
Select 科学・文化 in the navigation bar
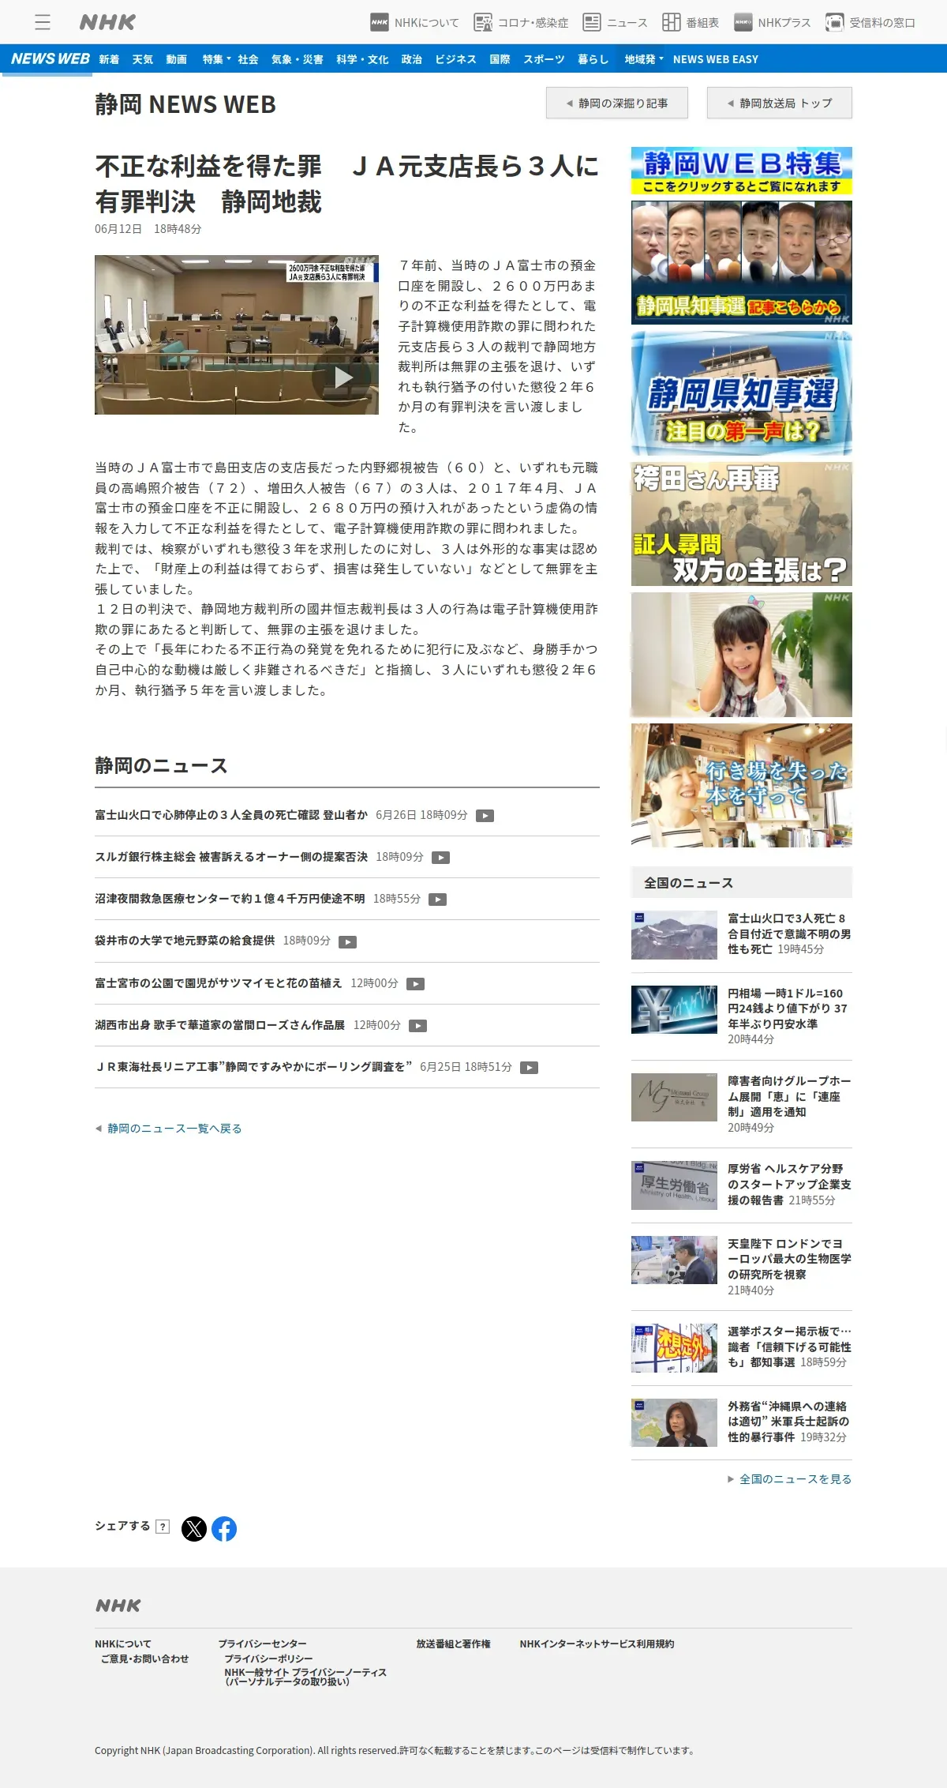(x=362, y=59)
